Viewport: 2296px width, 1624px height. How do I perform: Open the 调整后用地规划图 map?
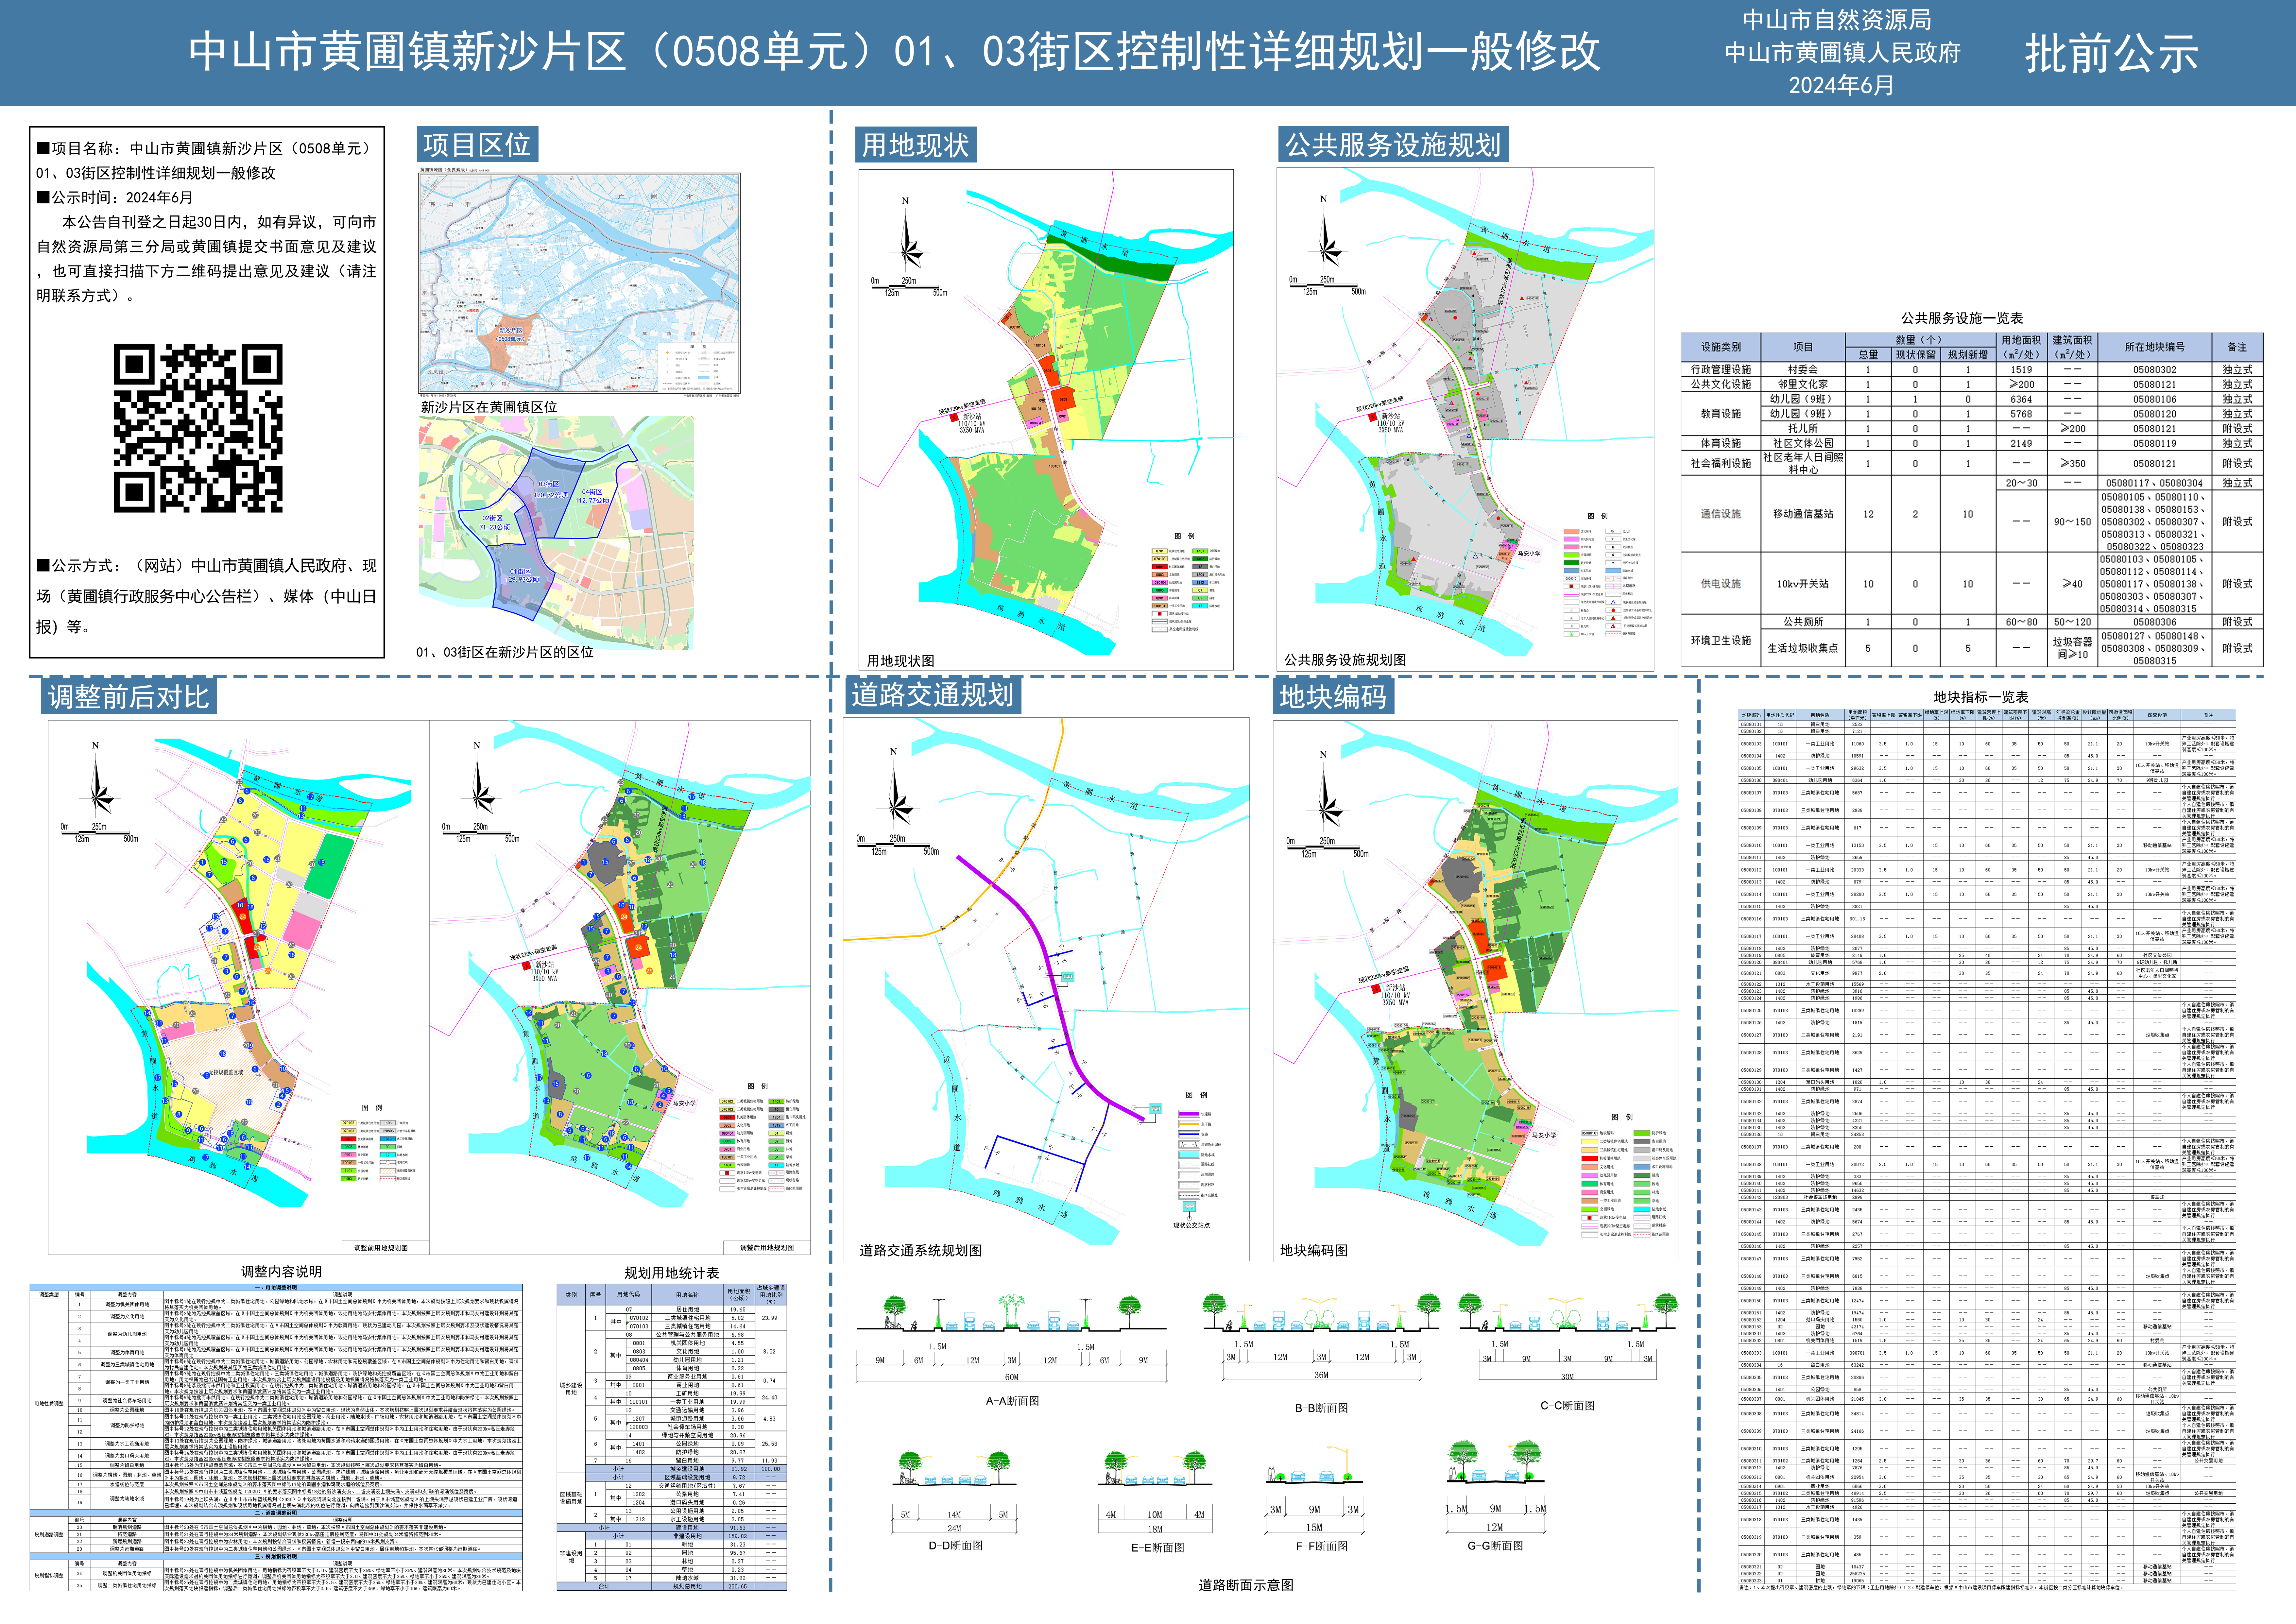[x=620, y=987]
